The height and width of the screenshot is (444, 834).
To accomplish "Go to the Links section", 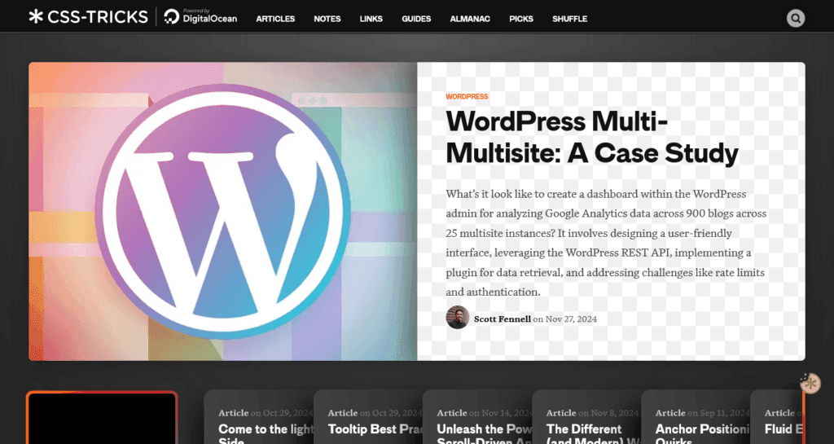I will tap(371, 19).
